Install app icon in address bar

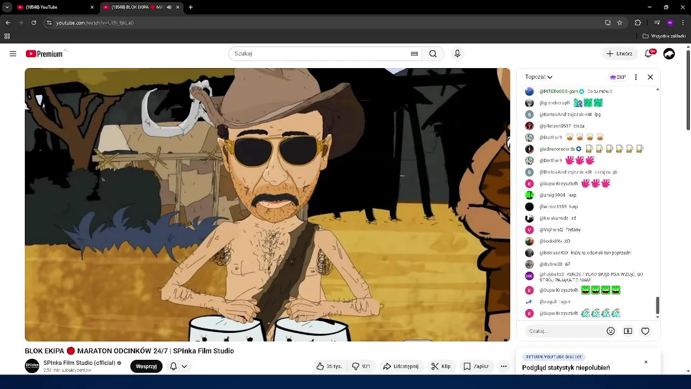tap(608, 23)
